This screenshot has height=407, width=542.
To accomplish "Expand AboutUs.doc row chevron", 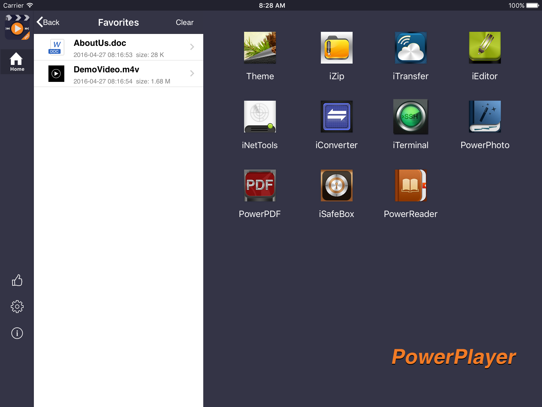I will 192,47.
